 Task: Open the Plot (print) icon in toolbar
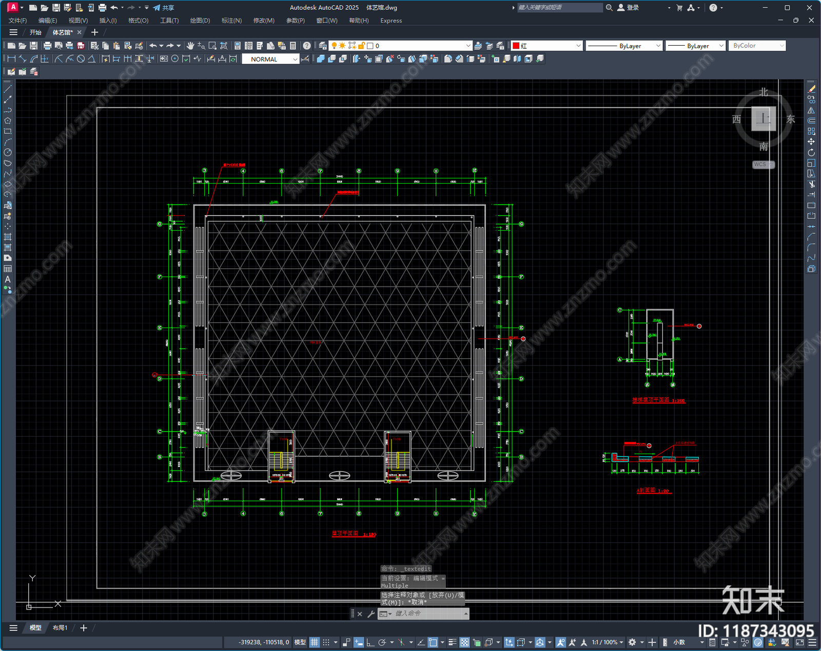point(48,46)
